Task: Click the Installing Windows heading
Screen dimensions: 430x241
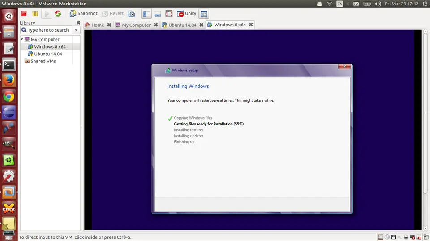Action: (x=188, y=86)
